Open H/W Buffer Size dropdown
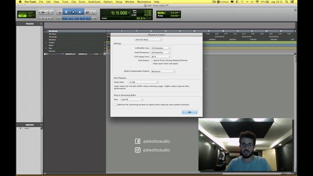This screenshot has height=176, width=313. pyautogui.click(x=160, y=48)
